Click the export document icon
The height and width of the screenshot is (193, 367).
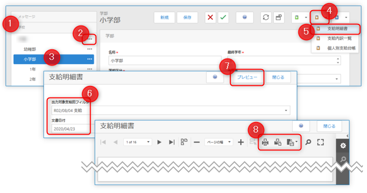click(x=291, y=142)
